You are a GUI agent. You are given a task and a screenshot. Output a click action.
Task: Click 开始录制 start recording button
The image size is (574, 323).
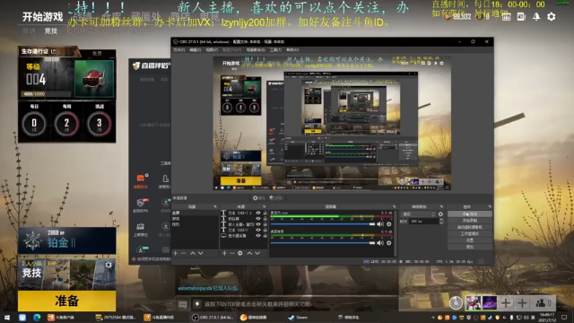470,221
